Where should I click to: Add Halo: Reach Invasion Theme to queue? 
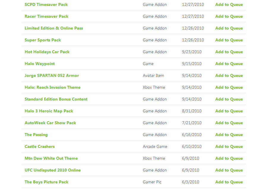click(229, 87)
